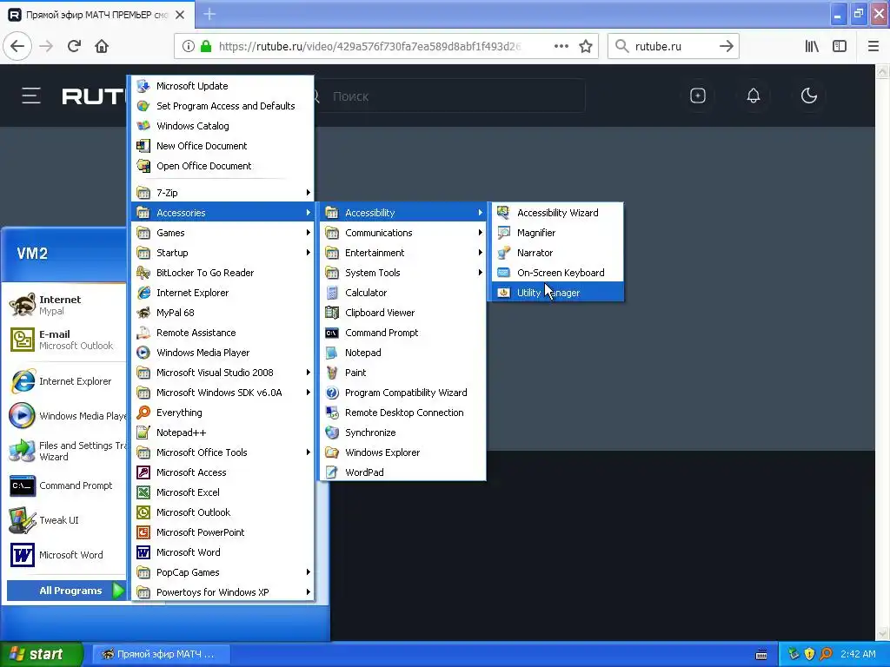Open Set Program Access and Defaults
Image resolution: width=890 pixels, height=667 pixels.
click(222, 106)
